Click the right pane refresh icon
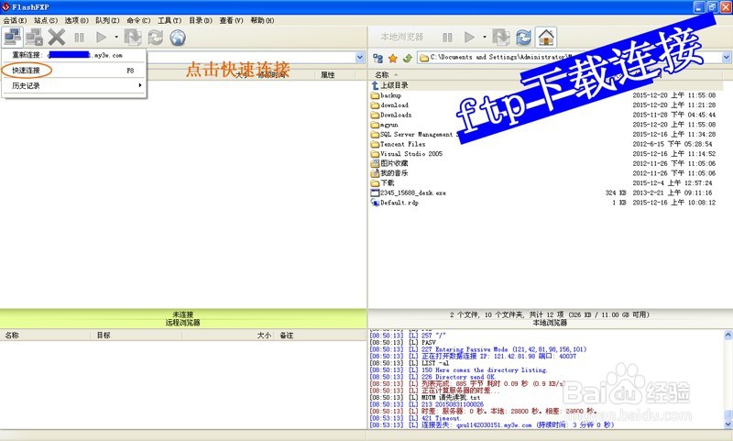This screenshot has height=441, width=733. [x=523, y=37]
